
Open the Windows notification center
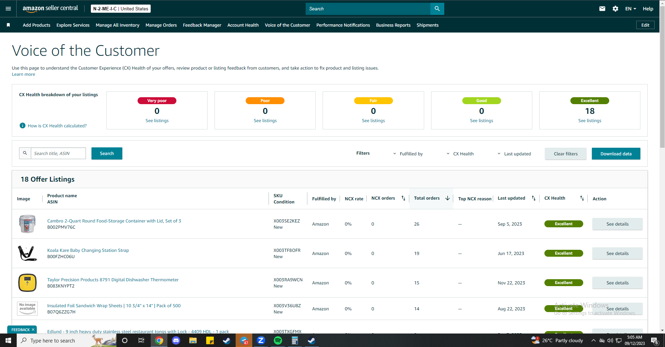pyautogui.click(x=655, y=340)
